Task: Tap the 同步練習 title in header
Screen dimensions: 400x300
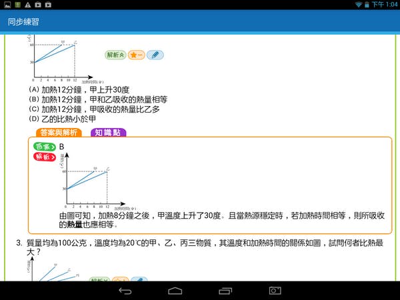Action: [x=23, y=22]
